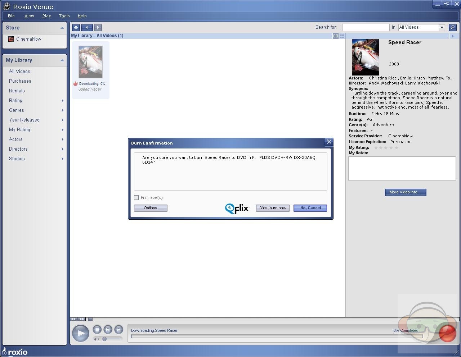This screenshot has width=461, height=357.
Task: Click the More Video Info button
Action: tap(405, 192)
